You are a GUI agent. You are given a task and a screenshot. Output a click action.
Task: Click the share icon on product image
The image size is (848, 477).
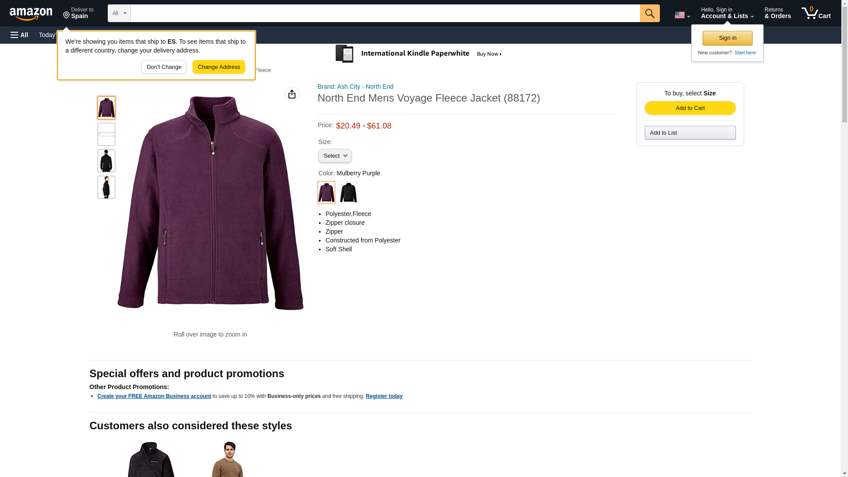[x=292, y=94]
